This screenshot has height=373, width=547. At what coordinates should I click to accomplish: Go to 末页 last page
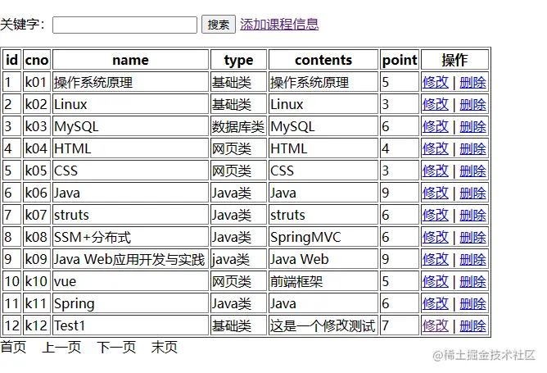[165, 347]
